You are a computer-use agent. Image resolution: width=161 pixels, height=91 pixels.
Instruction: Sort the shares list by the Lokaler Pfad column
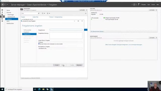[x=35, y=17]
